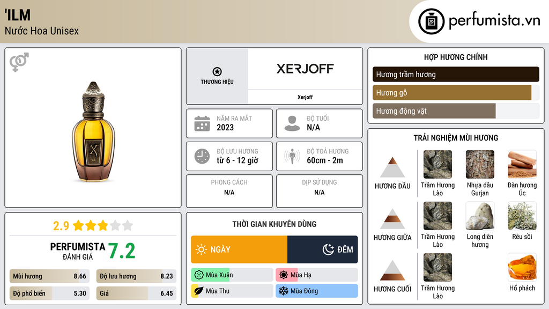Click the perfumista.vn perfume bottle logo

click(431, 21)
